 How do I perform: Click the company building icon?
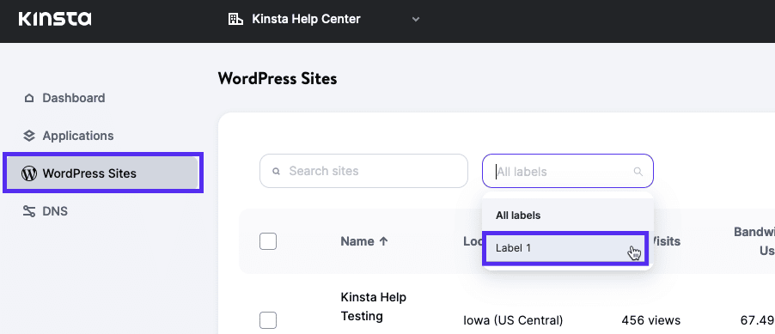[x=235, y=19]
